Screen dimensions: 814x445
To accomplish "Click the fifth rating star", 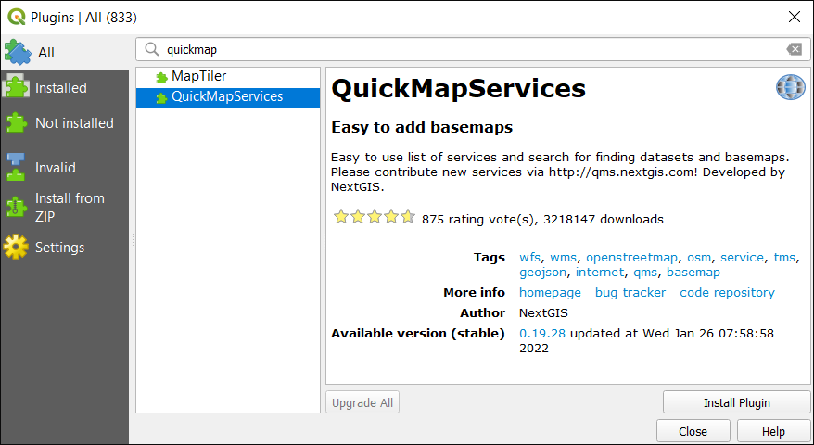I will coord(408,217).
